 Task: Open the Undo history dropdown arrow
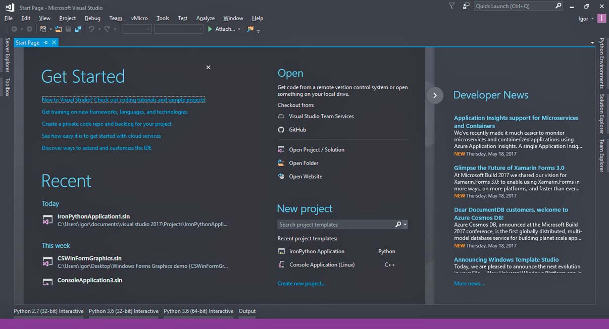click(99, 29)
